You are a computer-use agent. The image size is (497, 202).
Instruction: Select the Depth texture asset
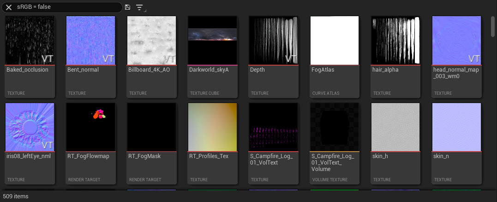(274, 41)
